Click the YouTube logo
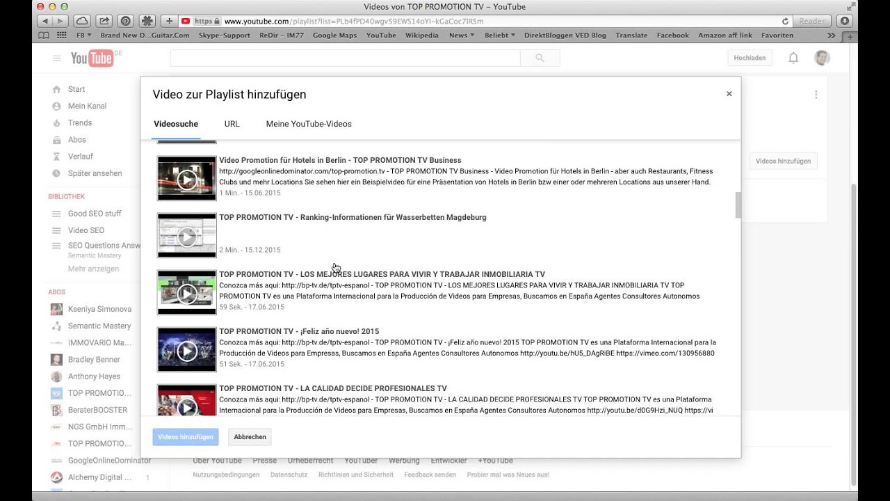The image size is (890, 501). tap(92, 58)
